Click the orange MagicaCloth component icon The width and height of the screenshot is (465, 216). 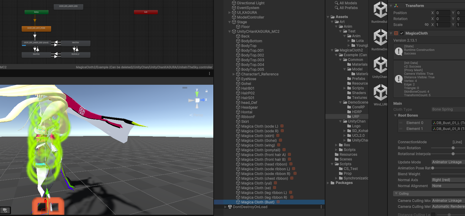[396, 33]
